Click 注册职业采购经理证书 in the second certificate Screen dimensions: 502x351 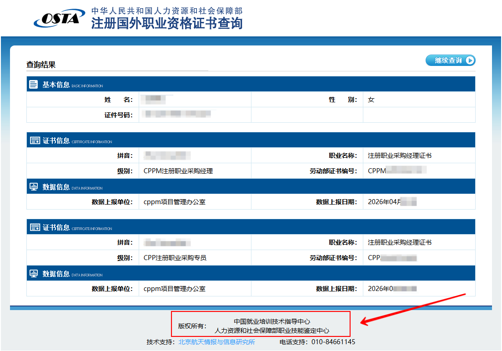click(x=400, y=242)
